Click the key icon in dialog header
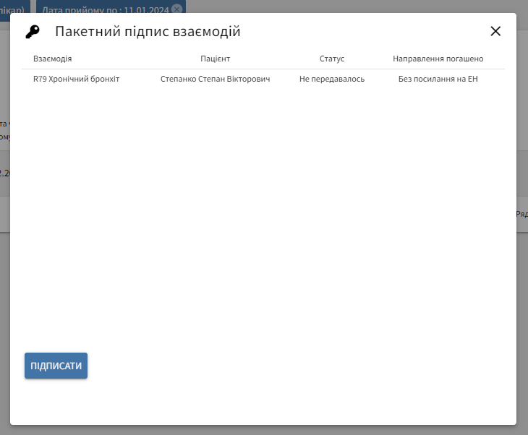Screen dimensions: 528x435 click(33, 32)
